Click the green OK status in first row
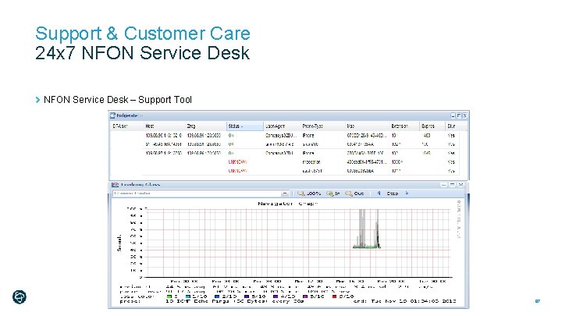The height and width of the screenshot is (316, 562). pyautogui.click(x=231, y=136)
